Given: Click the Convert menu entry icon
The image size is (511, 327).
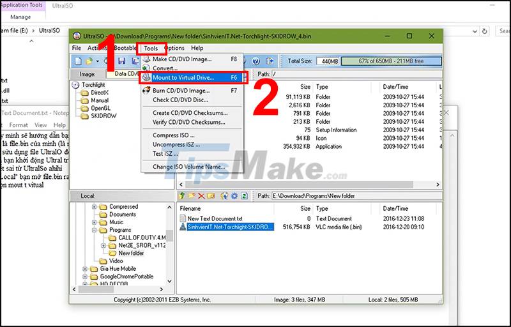Looking at the screenshot, I should point(147,68).
